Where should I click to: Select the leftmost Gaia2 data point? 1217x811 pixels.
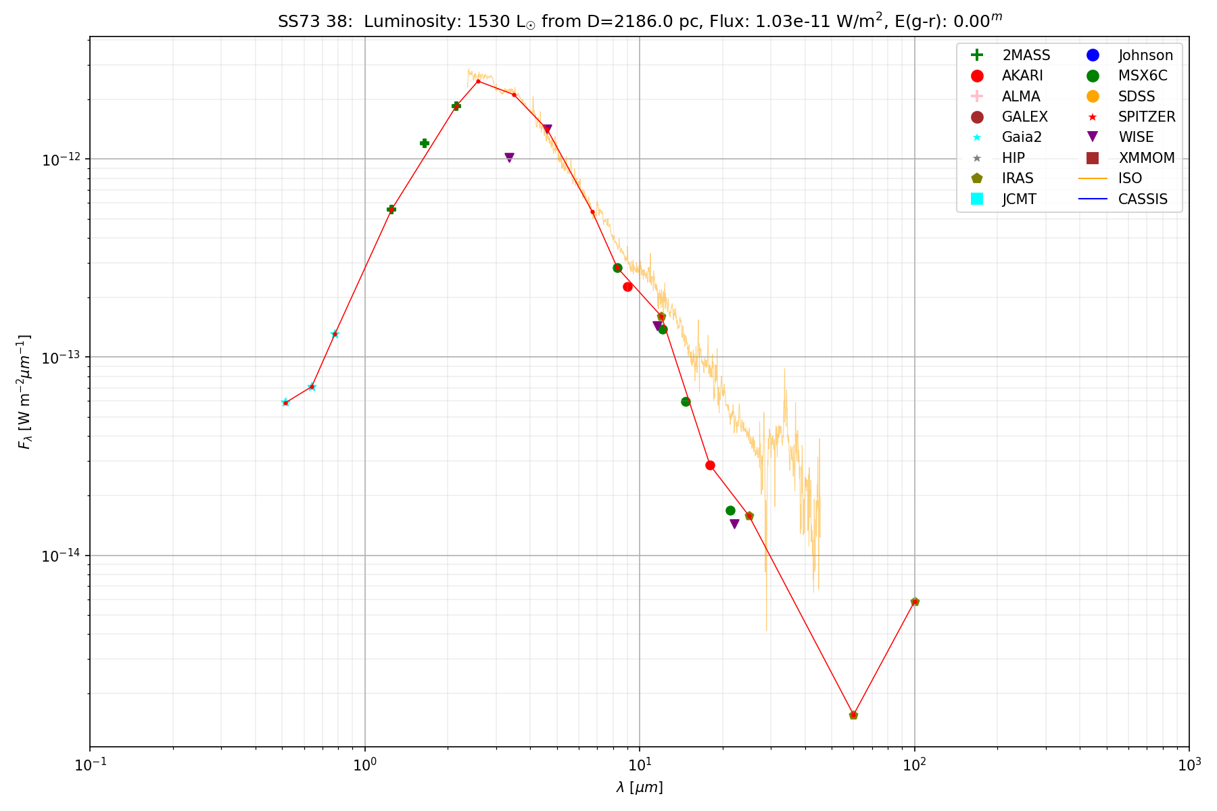click(285, 403)
